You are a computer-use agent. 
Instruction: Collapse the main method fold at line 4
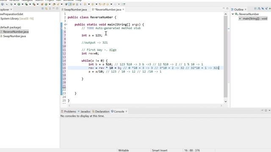click(67, 24)
